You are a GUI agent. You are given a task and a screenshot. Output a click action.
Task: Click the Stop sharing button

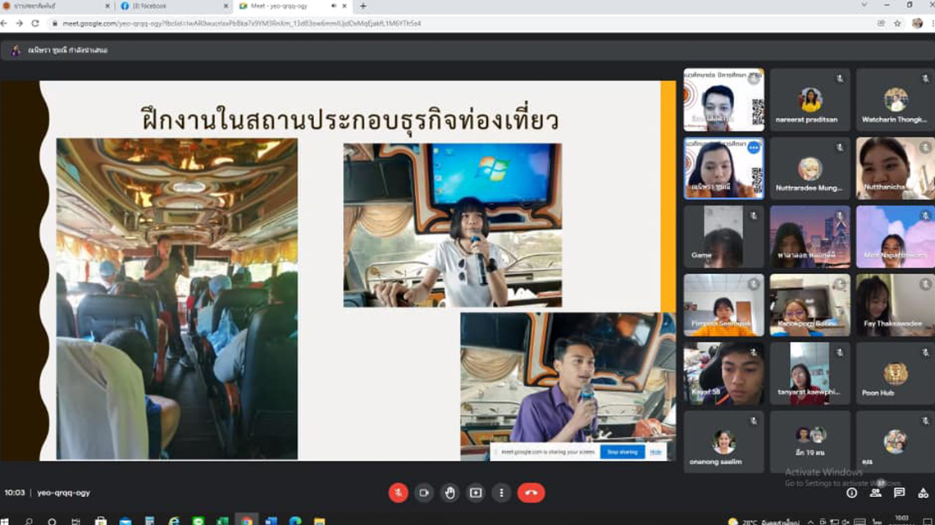click(622, 452)
